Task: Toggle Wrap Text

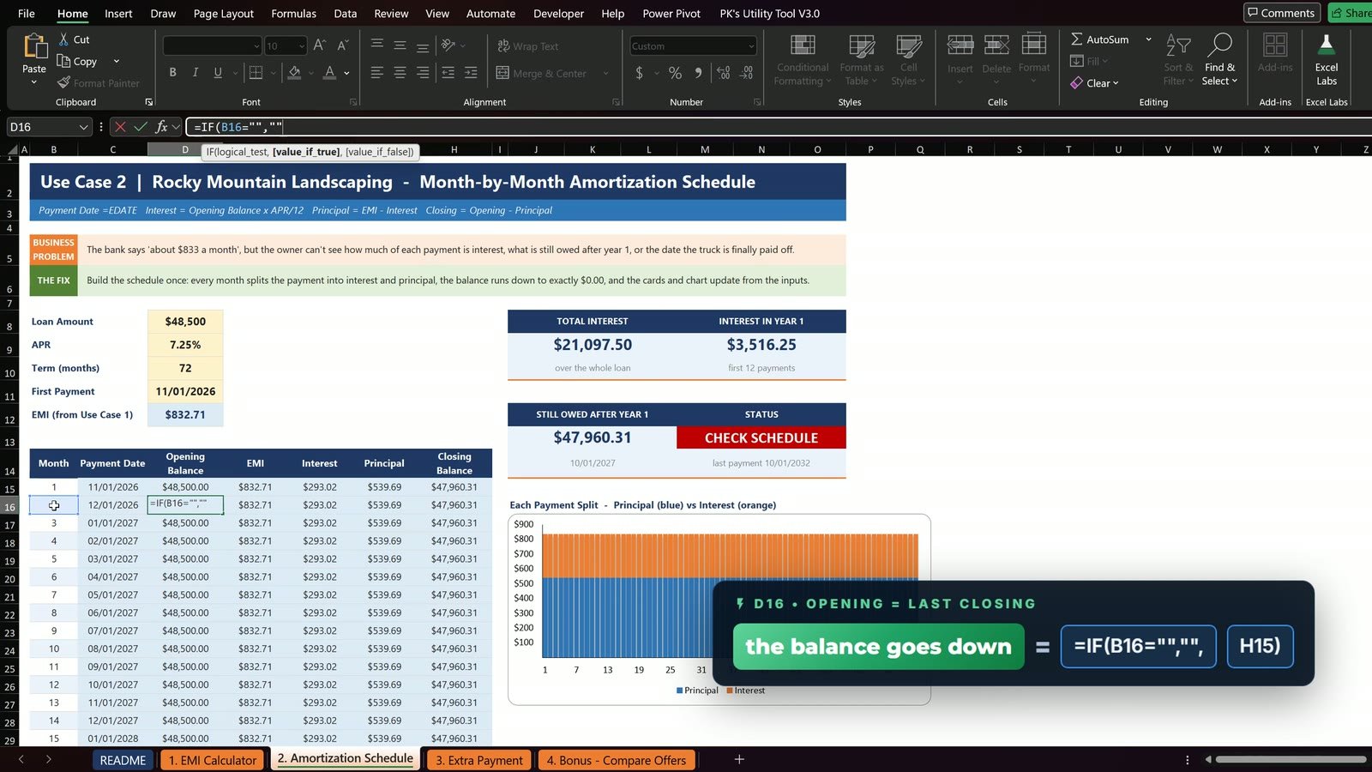Action: 527,46
